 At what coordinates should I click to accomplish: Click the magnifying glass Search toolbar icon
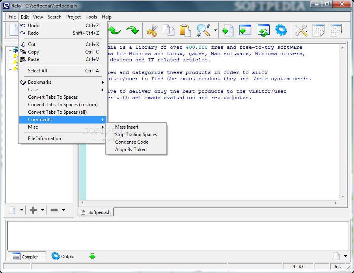click(203, 30)
